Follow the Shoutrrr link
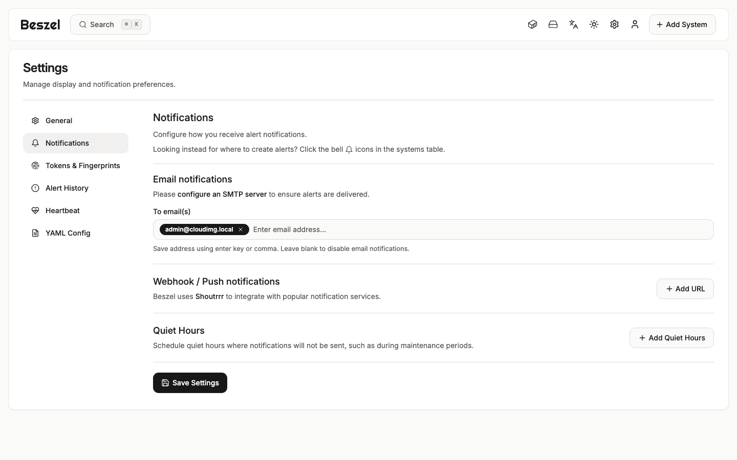737x460 pixels. 209,296
